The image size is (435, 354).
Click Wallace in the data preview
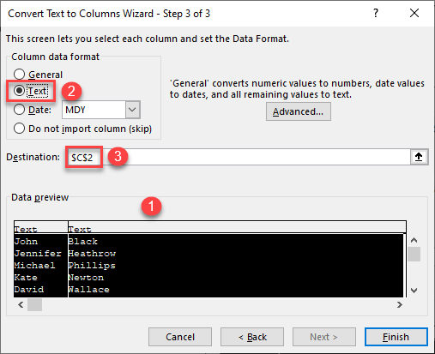(88, 290)
